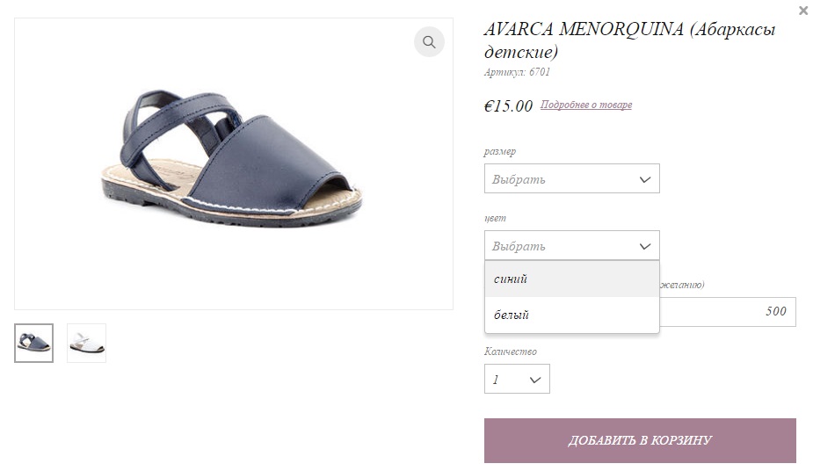This screenshot has height=471, width=813.
Task: Open the размер "Выбрать" dropdown
Action: tap(572, 178)
